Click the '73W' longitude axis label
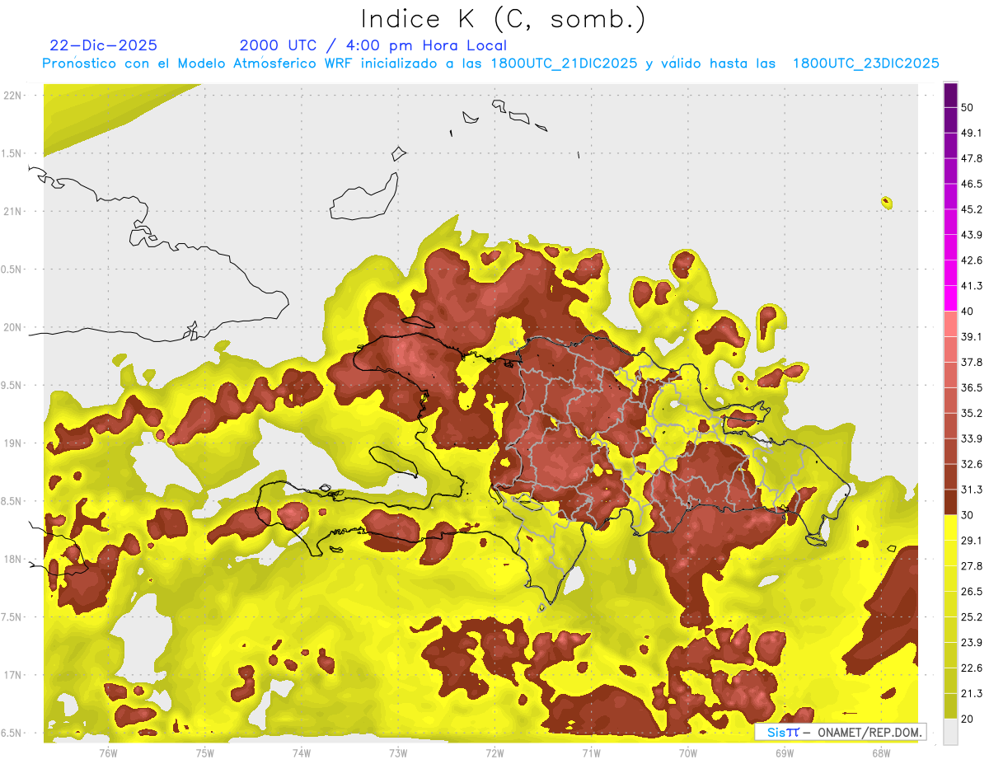This screenshot has height=764, width=989. 398,752
